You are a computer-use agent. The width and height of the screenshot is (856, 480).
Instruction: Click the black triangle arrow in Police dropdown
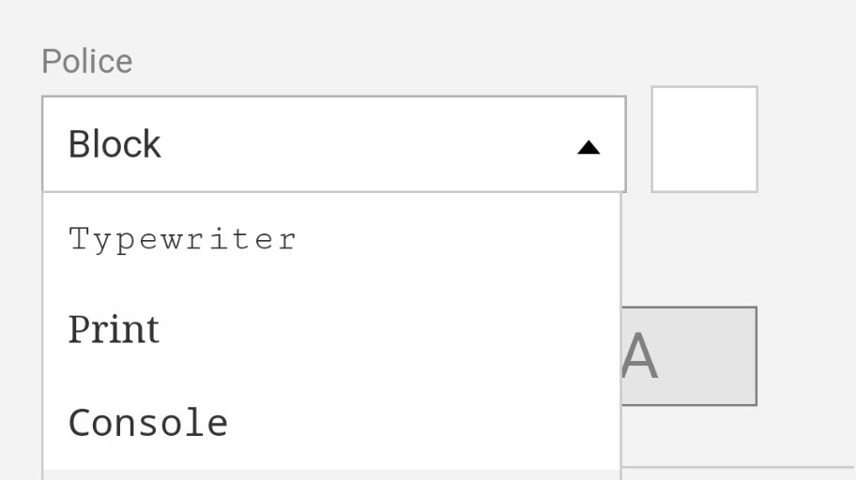(x=588, y=147)
